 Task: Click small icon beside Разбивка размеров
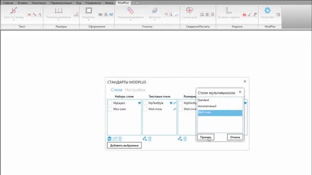click(76, 15)
